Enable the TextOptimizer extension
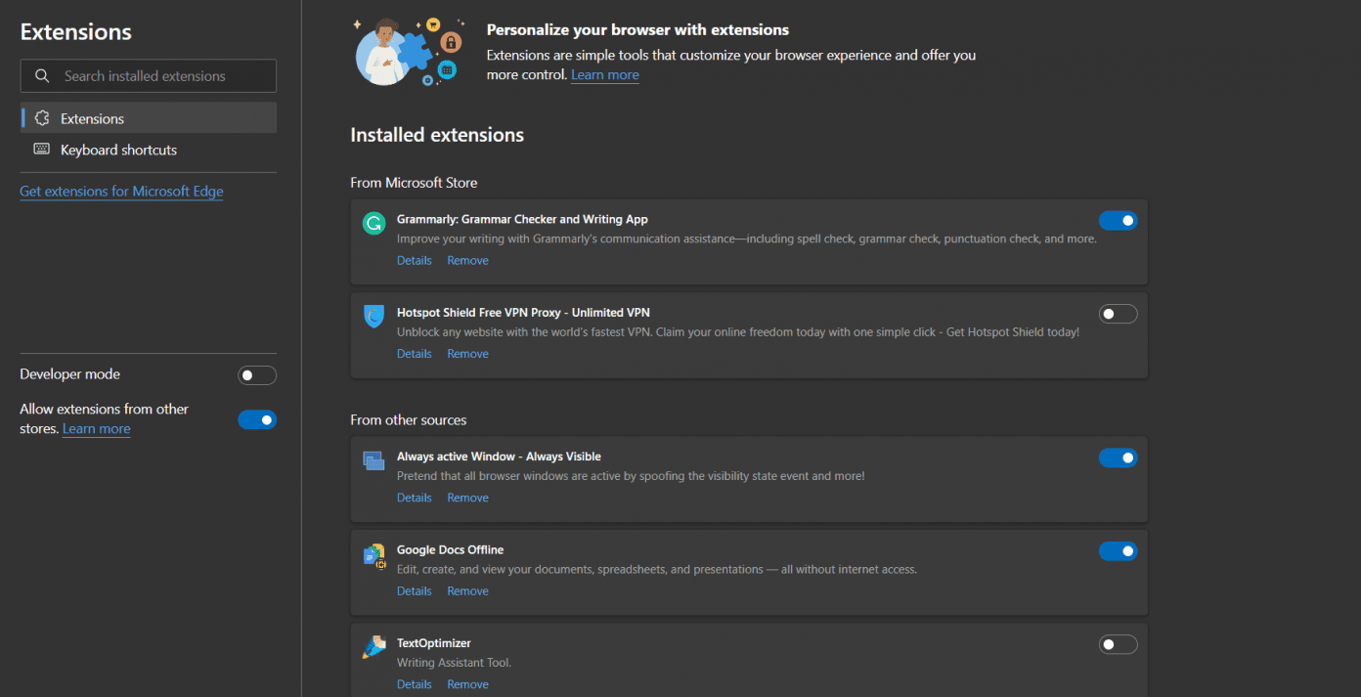Image resolution: width=1361 pixels, height=697 pixels. 1118,644
